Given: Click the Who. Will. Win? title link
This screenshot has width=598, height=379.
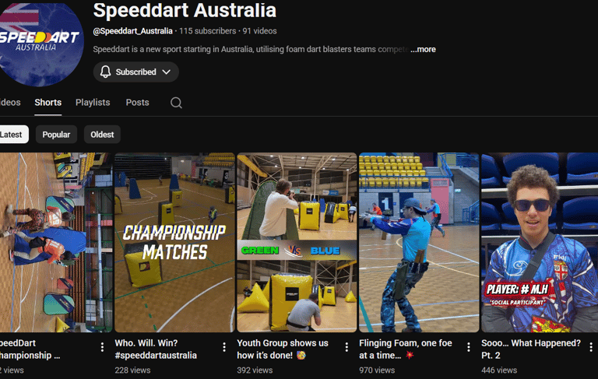Looking at the screenshot, I should point(156,349).
